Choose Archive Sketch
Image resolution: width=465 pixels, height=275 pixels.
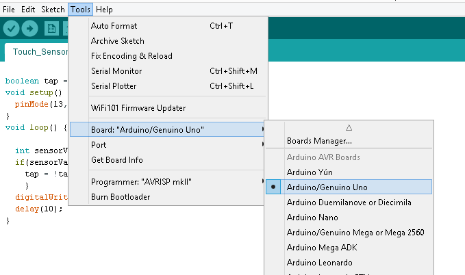tap(168, 41)
